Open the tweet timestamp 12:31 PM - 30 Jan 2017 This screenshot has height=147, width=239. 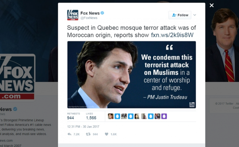[83, 127]
